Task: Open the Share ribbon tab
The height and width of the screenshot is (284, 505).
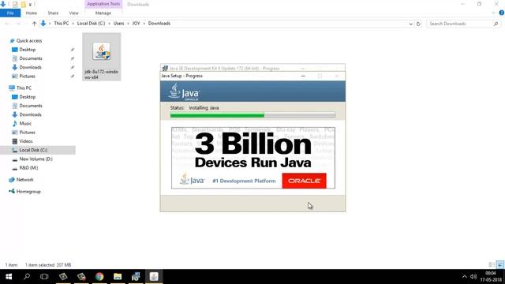Action: tap(53, 13)
